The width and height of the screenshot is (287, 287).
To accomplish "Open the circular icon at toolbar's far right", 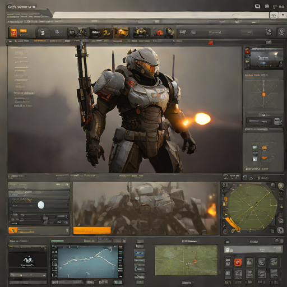I will pyautogui.click(x=281, y=32).
